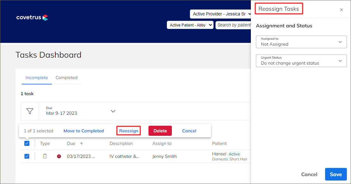This screenshot has width=351, height=184.
Task: Expand the Due Mar 9-17 2023 filter
Action: 113,111
